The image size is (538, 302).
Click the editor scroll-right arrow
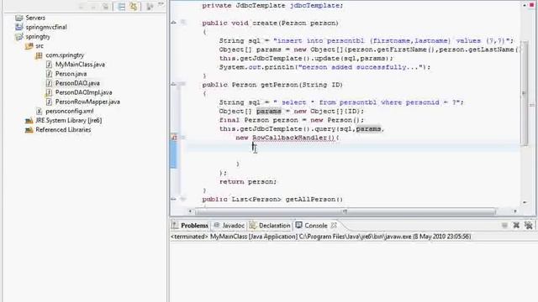[x=515, y=211]
